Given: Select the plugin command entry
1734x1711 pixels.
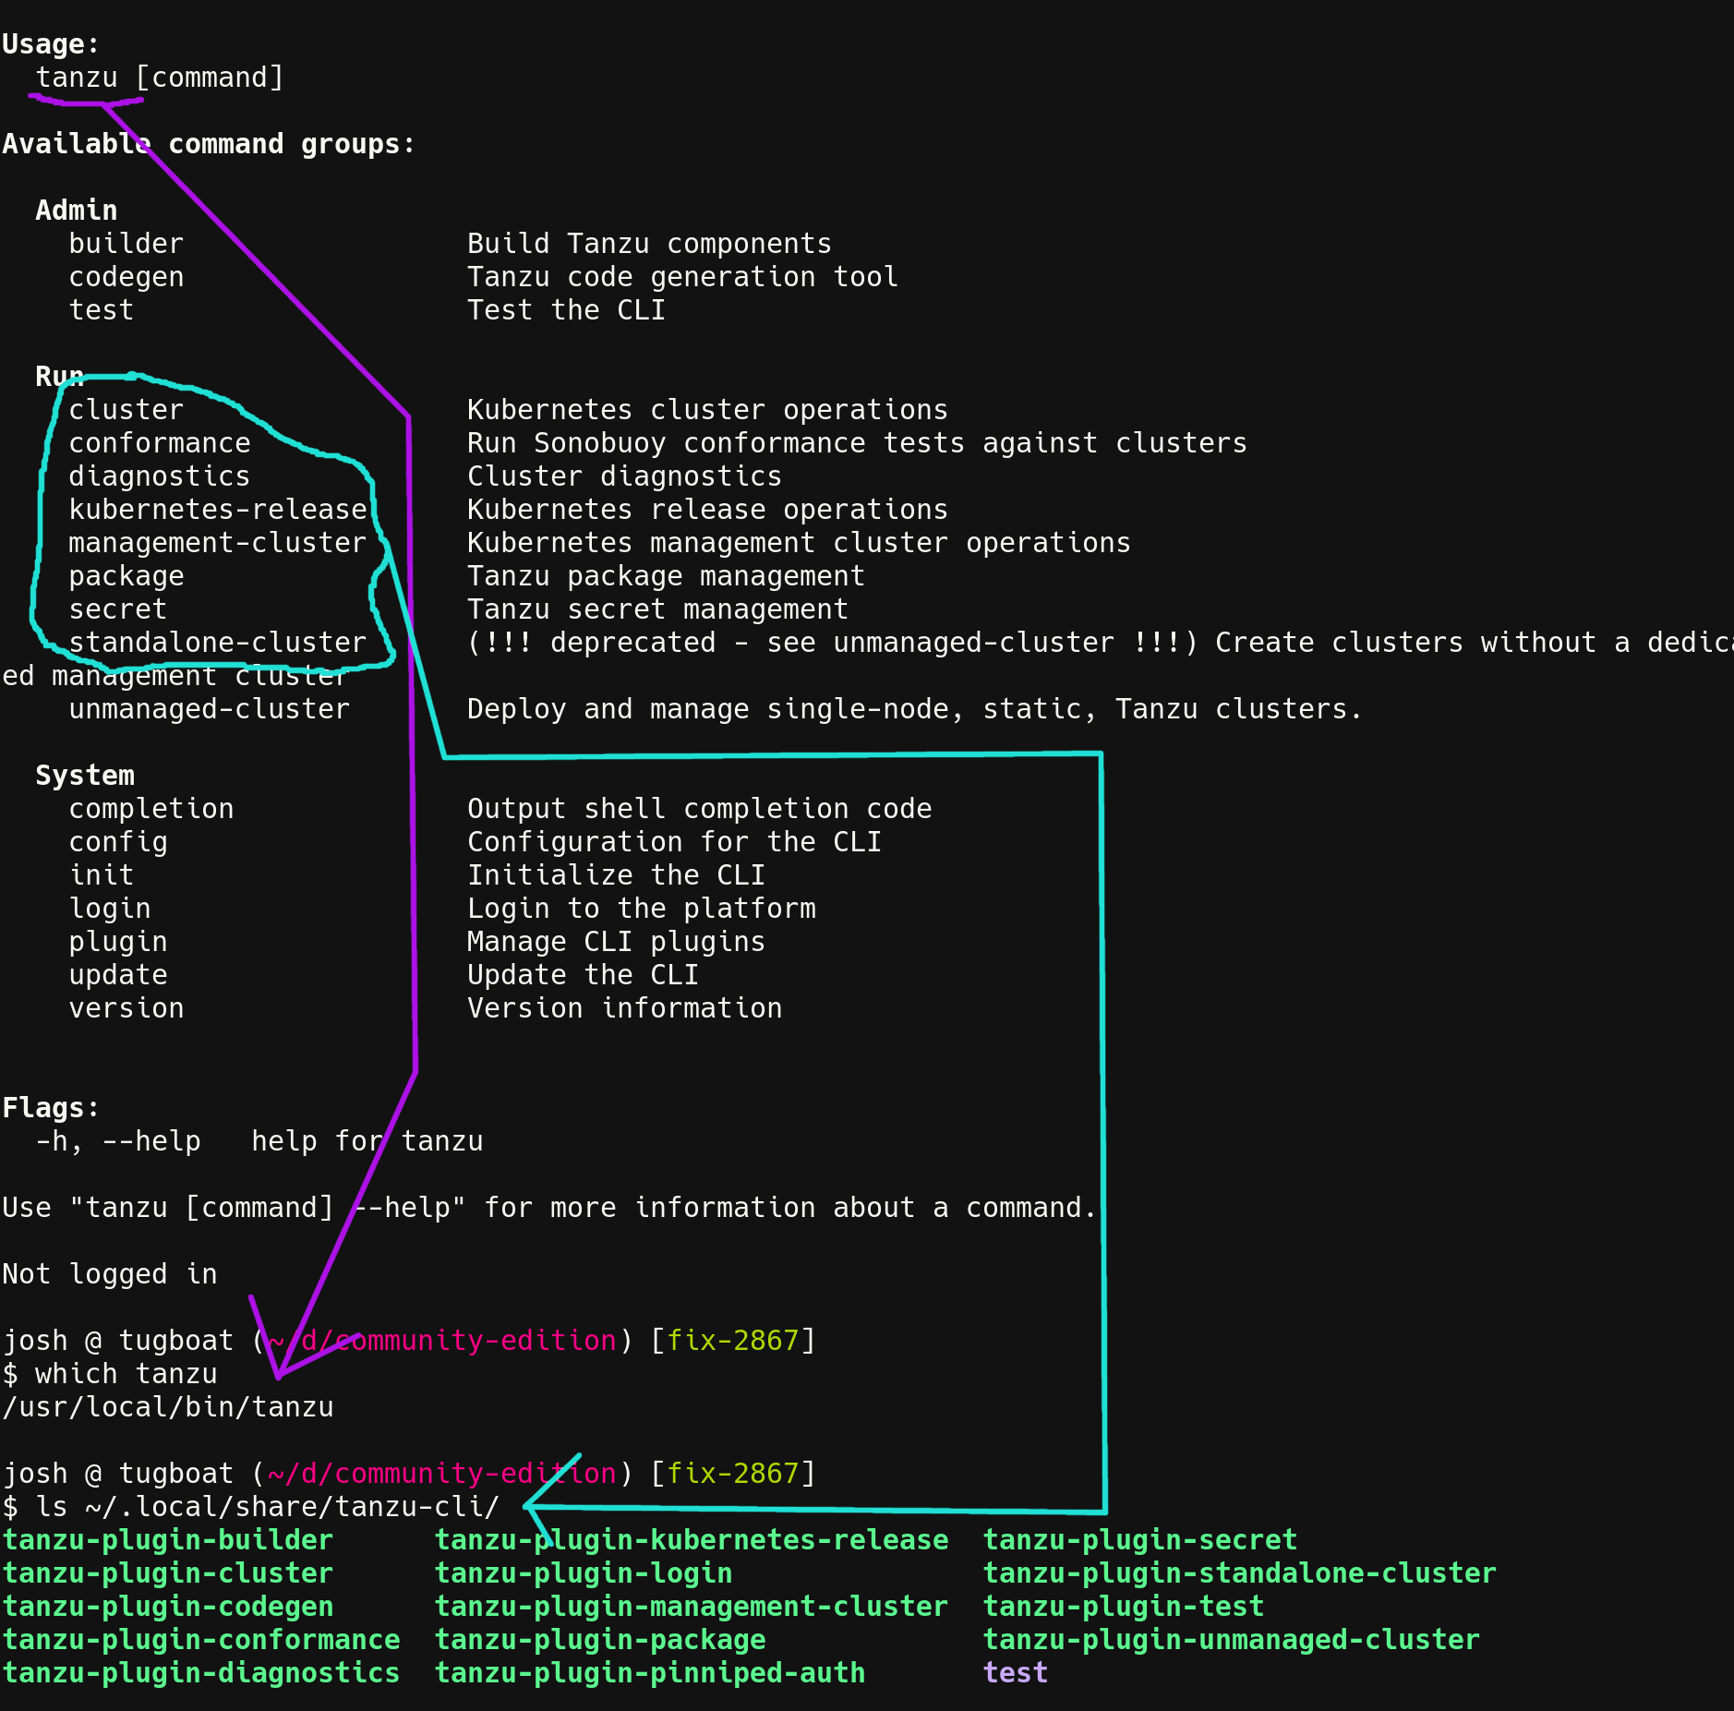Looking at the screenshot, I should coord(117,941).
